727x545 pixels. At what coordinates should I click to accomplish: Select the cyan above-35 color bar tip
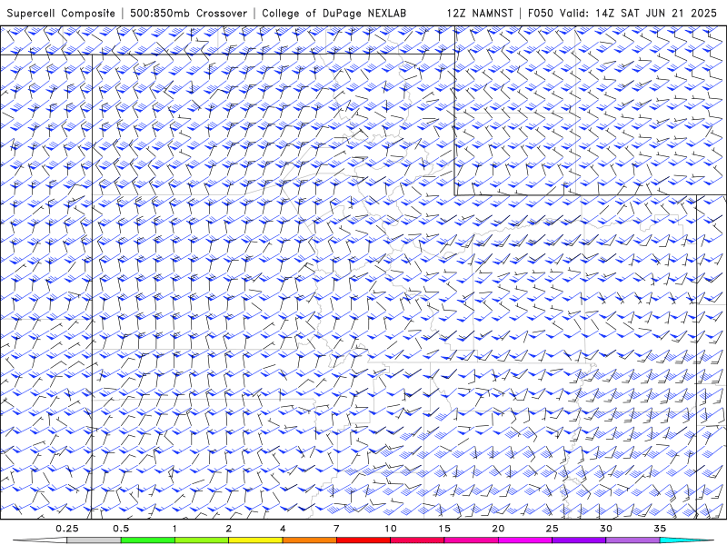coord(686,540)
